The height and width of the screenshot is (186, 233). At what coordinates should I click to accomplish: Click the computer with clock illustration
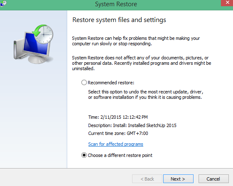pos(34,44)
